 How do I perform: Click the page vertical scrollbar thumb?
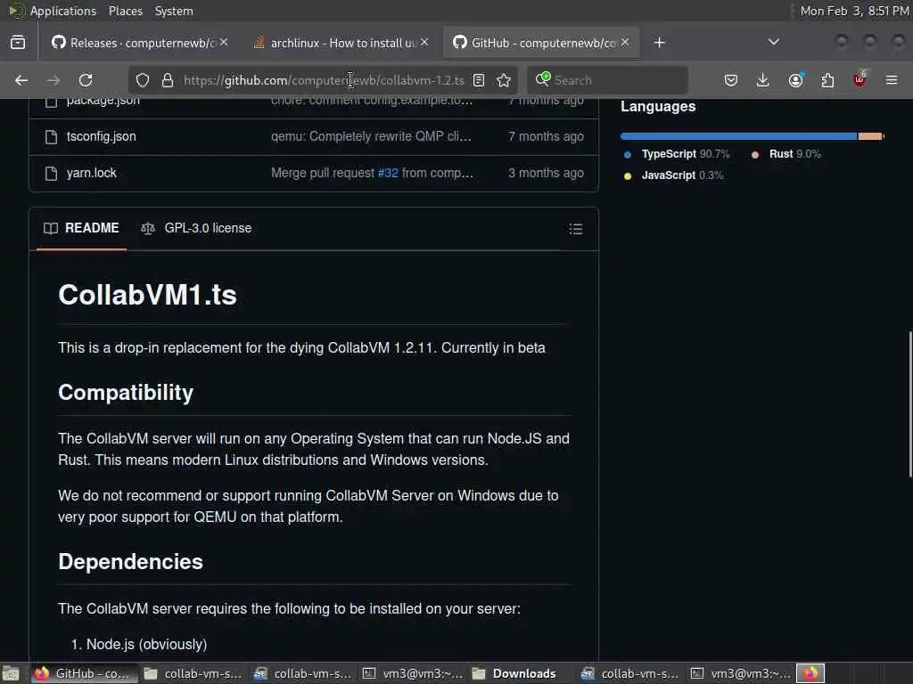point(909,404)
